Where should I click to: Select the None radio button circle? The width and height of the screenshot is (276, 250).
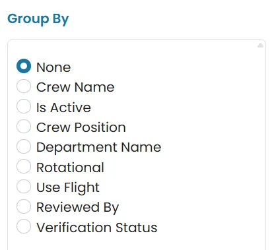point(24,66)
